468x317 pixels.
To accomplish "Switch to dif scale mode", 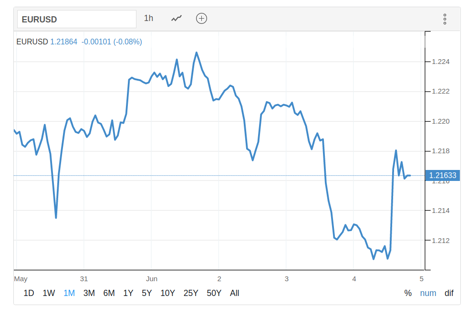I will click(449, 293).
